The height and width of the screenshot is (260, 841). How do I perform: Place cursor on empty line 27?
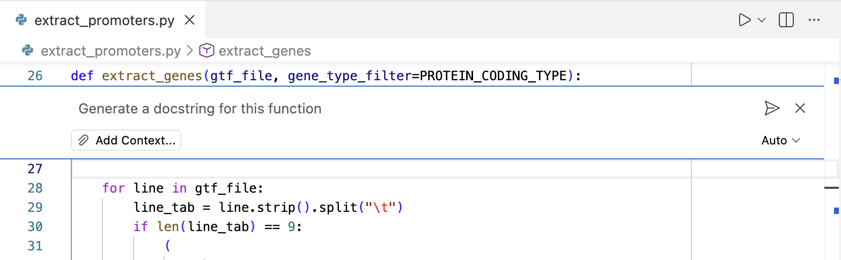(375, 169)
